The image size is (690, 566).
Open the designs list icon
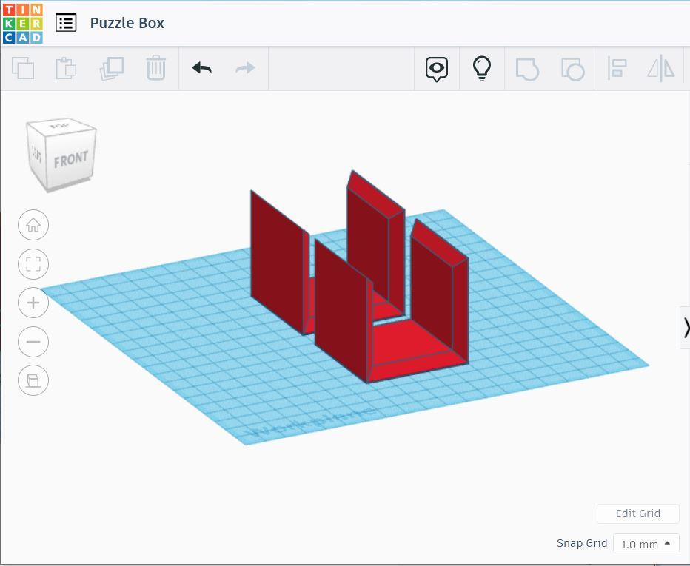coord(66,23)
